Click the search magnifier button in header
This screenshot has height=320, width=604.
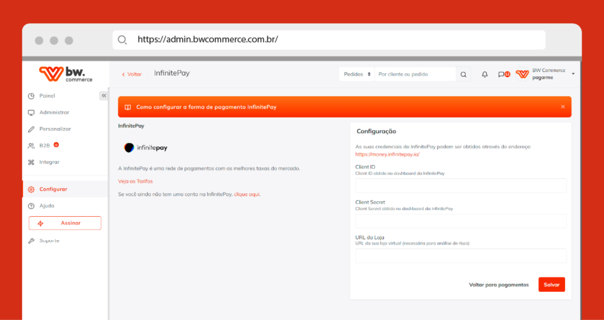(x=463, y=74)
